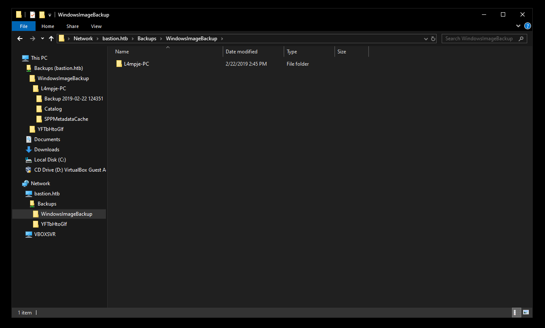Viewport: 545px width, 328px height.
Task: Expand the ribbon with the chevron
Action: tap(518, 26)
